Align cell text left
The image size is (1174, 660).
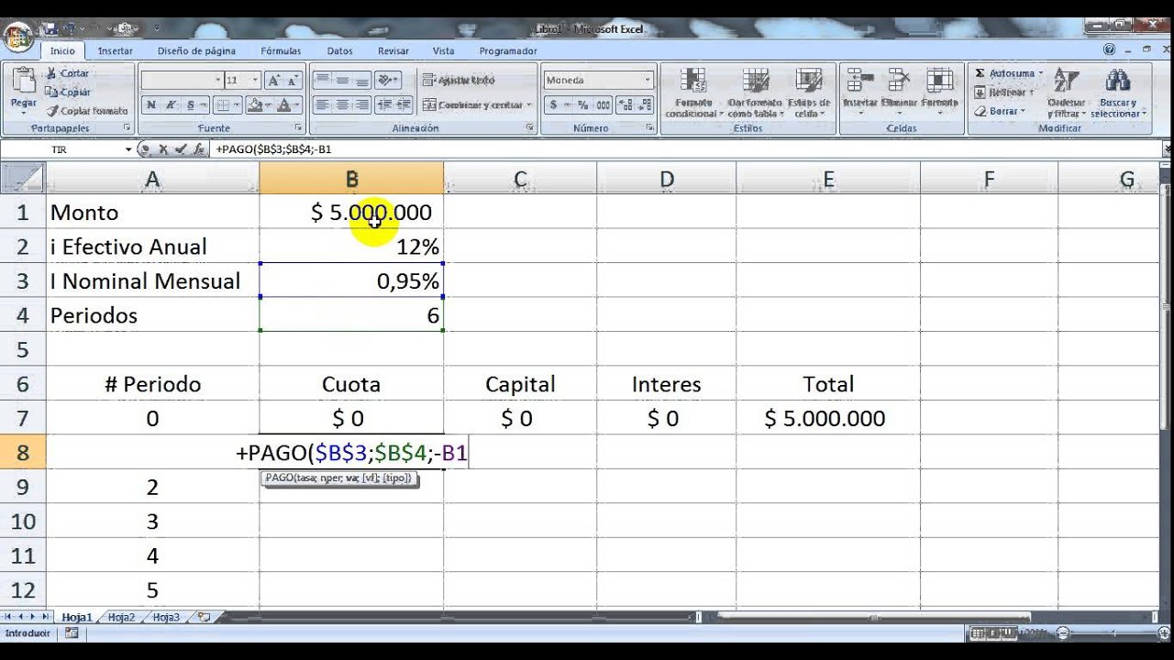coord(322,104)
